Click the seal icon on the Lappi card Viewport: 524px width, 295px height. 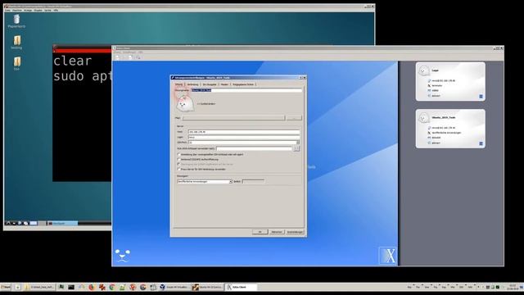[x=424, y=70]
